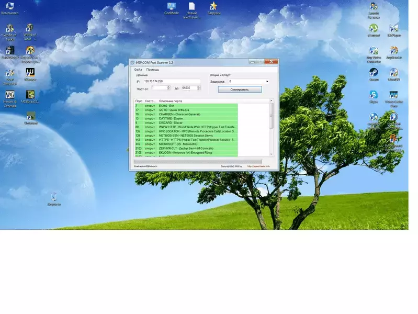Select the DAYTIME port 13 row
This screenshot has width=418, height=314.
[186, 118]
